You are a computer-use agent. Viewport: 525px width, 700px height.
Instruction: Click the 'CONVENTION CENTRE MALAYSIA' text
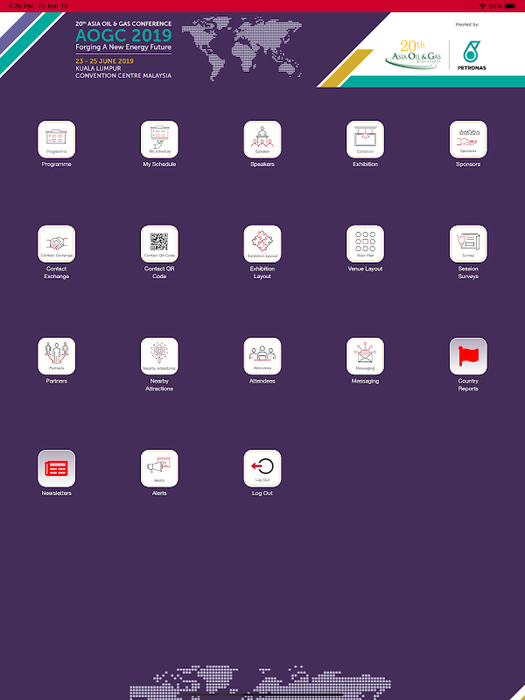point(123,76)
